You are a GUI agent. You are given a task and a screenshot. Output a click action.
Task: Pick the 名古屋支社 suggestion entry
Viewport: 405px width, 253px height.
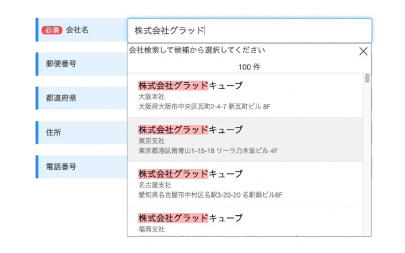pyautogui.click(x=245, y=184)
